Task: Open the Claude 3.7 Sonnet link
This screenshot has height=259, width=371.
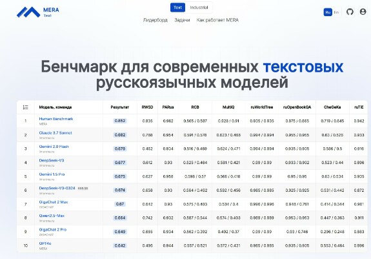Action: pos(55,133)
